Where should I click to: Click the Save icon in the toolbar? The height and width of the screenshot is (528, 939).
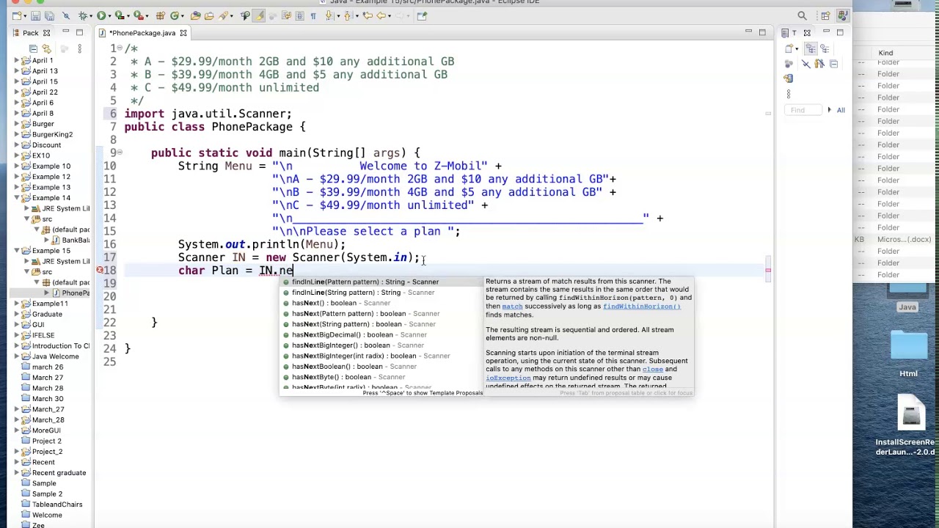tap(35, 15)
